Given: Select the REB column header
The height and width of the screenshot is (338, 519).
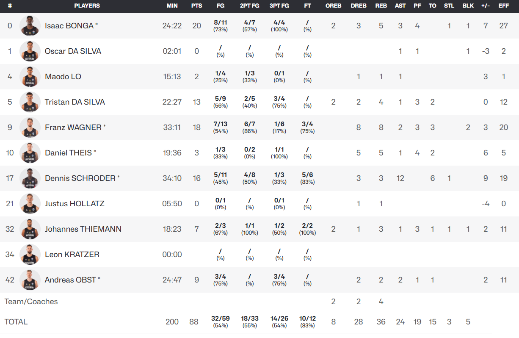Looking at the screenshot, I should click(381, 6).
